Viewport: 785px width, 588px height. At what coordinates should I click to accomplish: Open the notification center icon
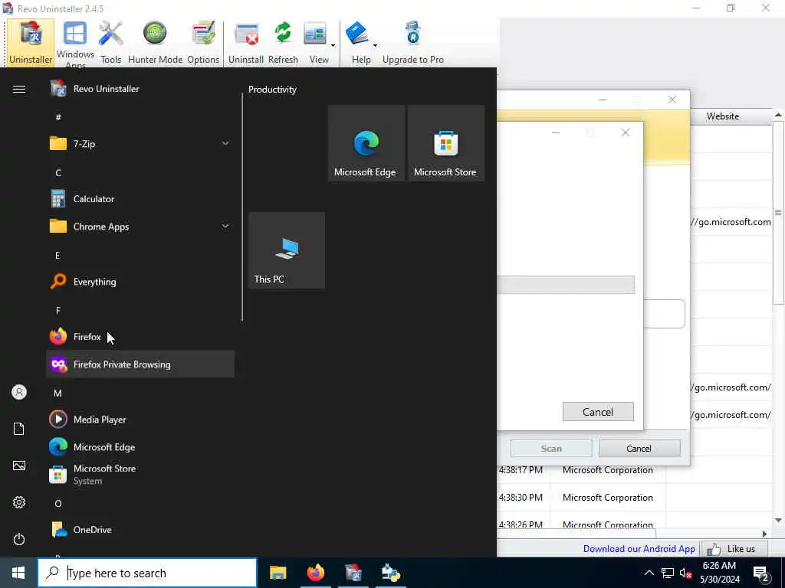coord(760,573)
